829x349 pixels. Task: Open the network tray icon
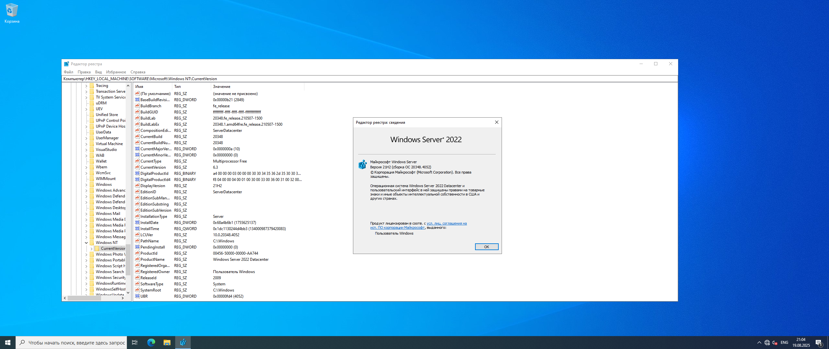click(x=767, y=343)
